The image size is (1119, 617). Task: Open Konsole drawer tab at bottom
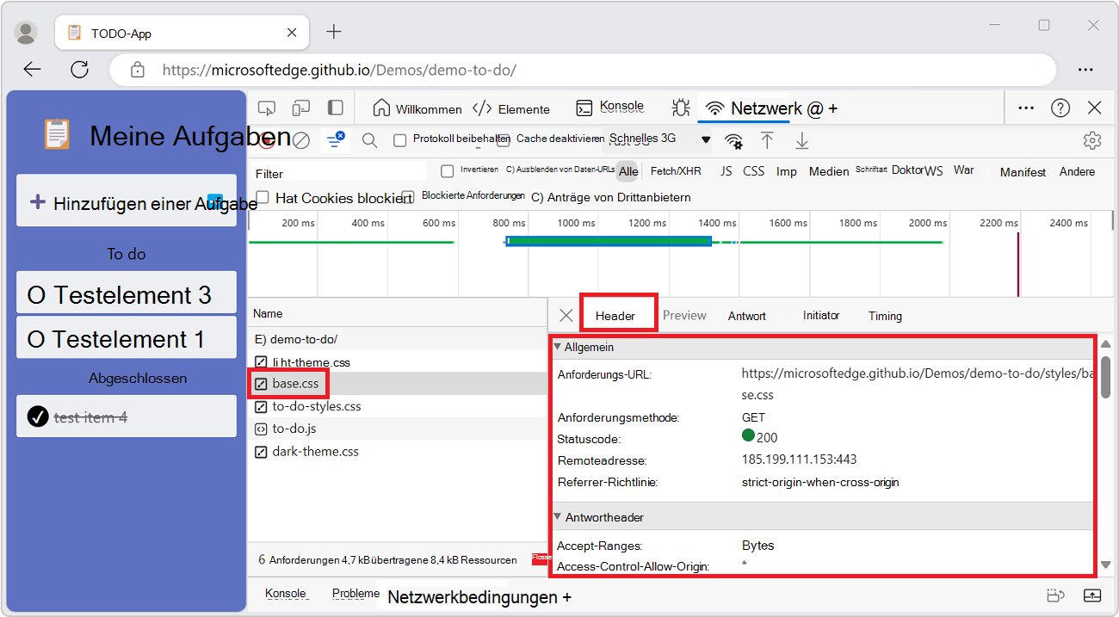tap(285, 594)
